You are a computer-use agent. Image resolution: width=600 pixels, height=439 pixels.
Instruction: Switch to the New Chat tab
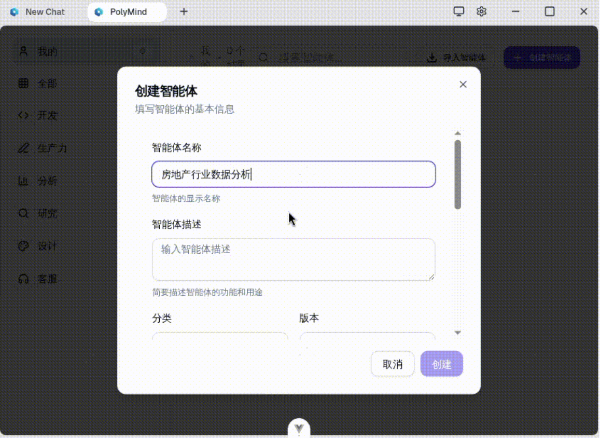[x=45, y=11]
